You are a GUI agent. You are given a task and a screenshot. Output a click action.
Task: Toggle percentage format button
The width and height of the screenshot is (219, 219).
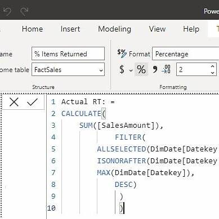141,69
